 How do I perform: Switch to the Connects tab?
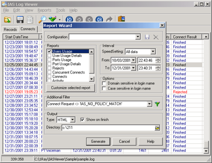click(x=28, y=29)
